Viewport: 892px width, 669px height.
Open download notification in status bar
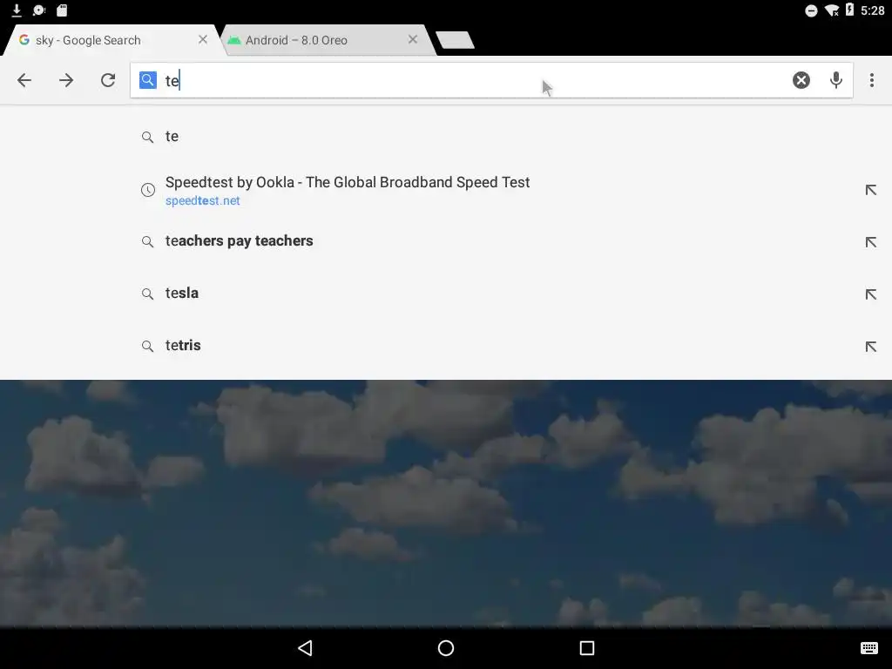(17, 10)
